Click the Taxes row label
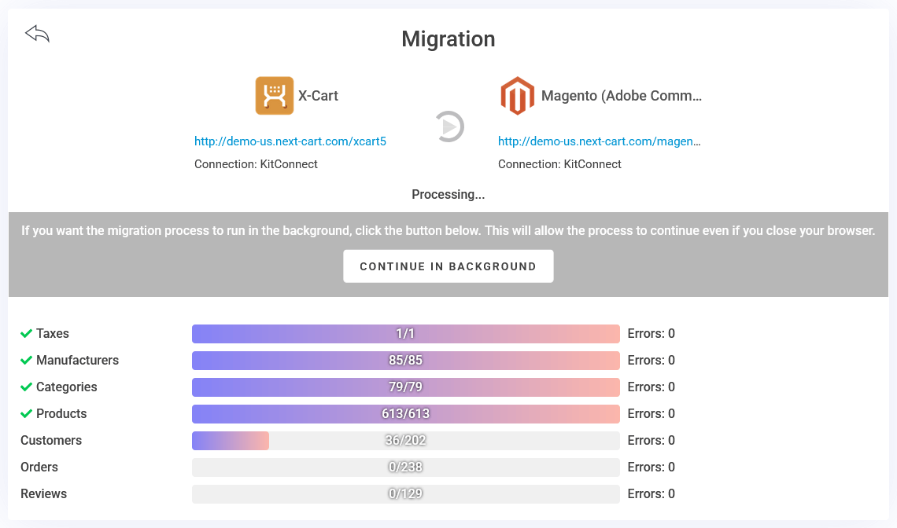 click(53, 334)
